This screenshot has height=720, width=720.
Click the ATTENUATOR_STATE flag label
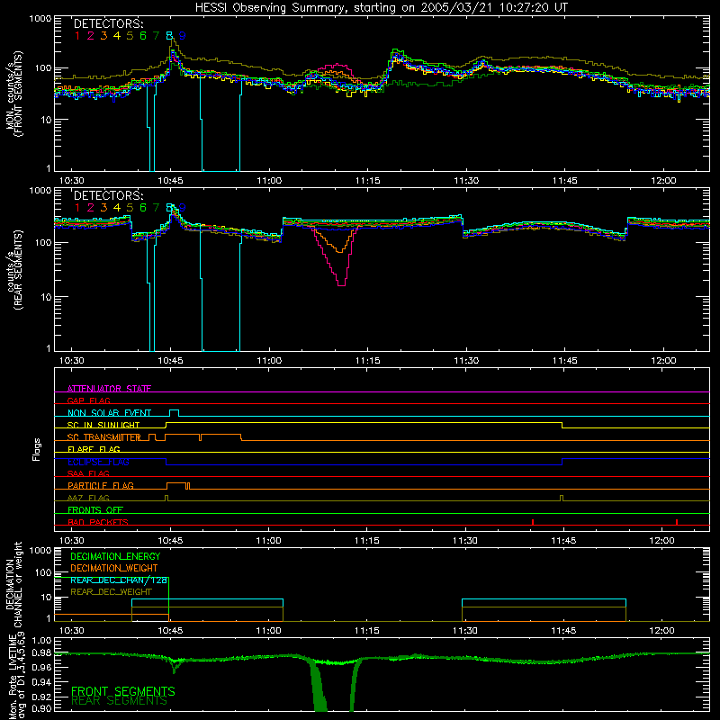(109, 389)
